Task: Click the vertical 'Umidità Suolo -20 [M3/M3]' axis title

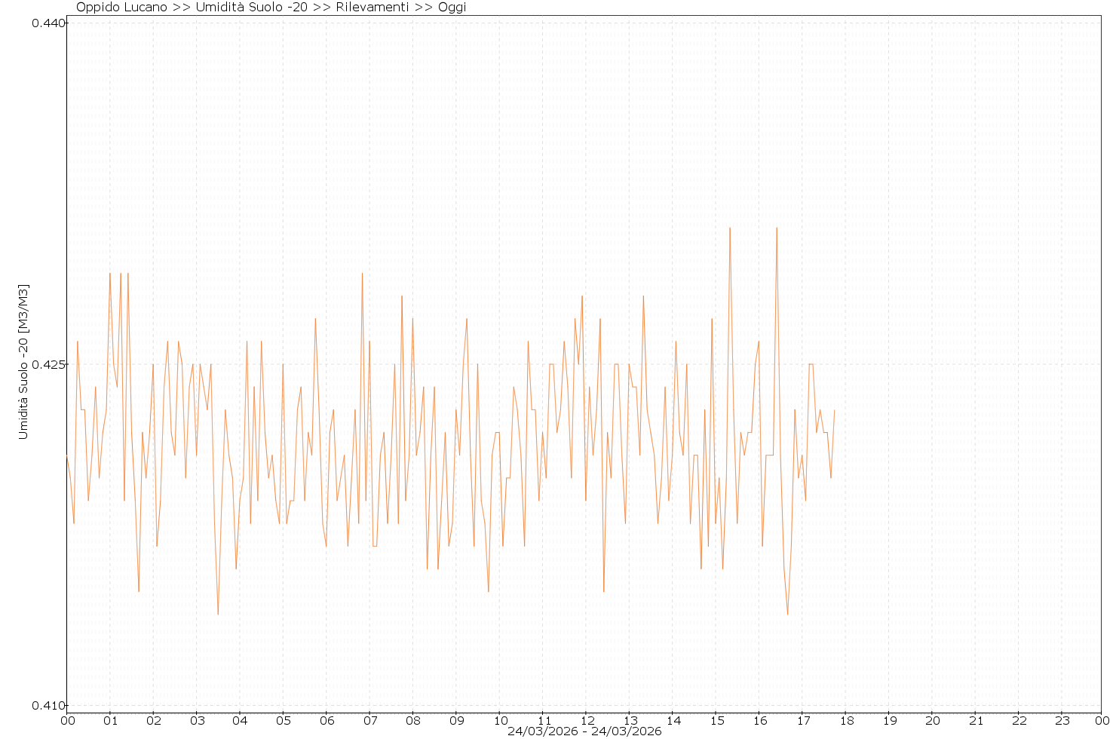Action: click(24, 362)
